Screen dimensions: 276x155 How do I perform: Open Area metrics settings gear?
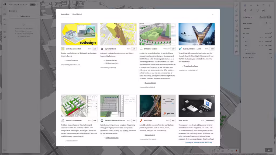[266, 23]
